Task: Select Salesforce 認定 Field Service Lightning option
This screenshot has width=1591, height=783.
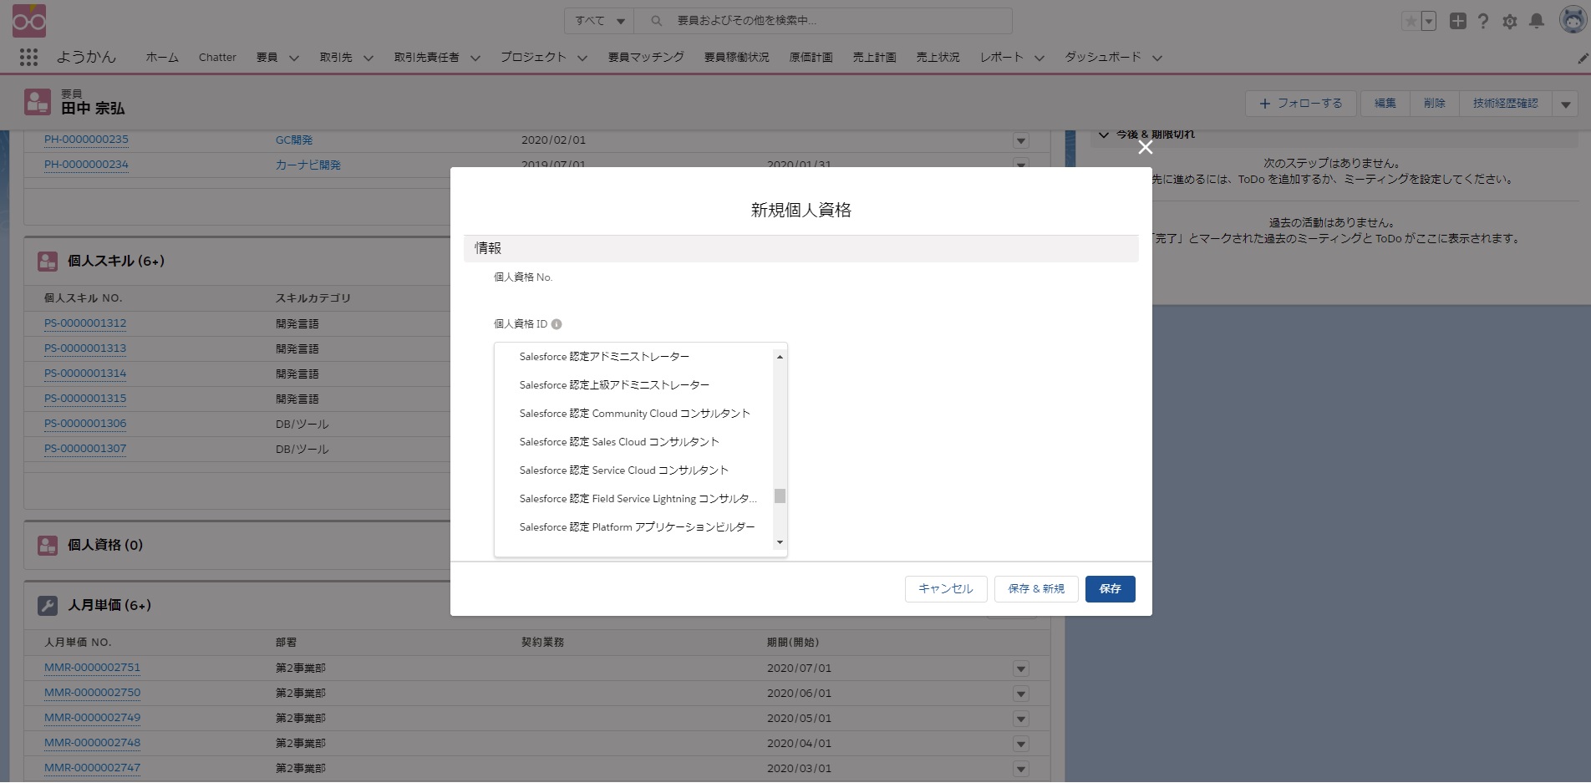Action: pos(634,499)
